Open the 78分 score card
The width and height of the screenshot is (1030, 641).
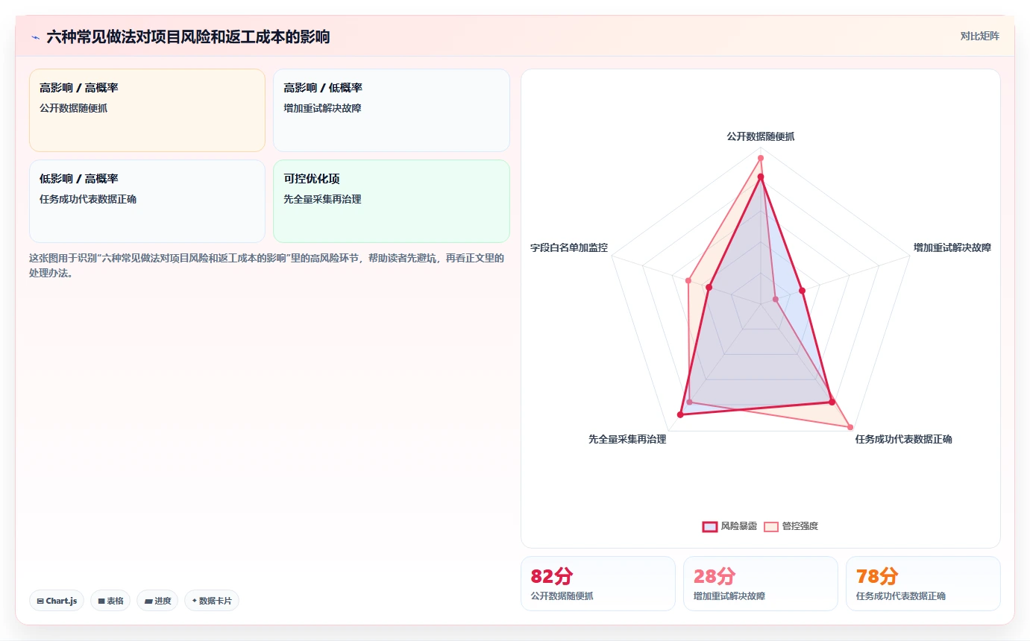923,584
